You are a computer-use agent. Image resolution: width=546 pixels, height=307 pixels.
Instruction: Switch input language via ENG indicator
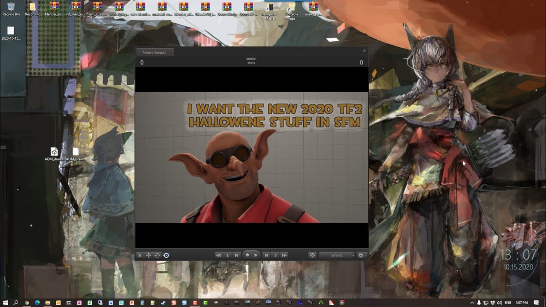click(x=508, y=303)
